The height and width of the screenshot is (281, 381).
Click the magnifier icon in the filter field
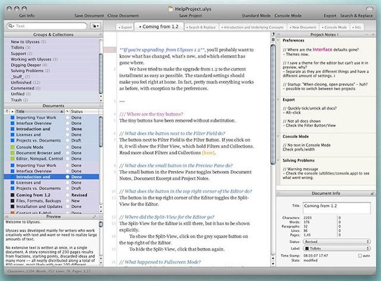click(x=11, y=26)
